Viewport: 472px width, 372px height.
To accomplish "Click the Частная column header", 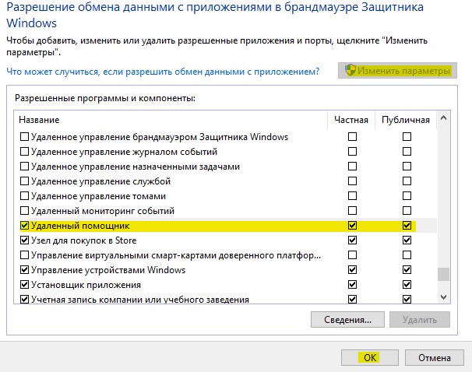I will click(351, 120).
